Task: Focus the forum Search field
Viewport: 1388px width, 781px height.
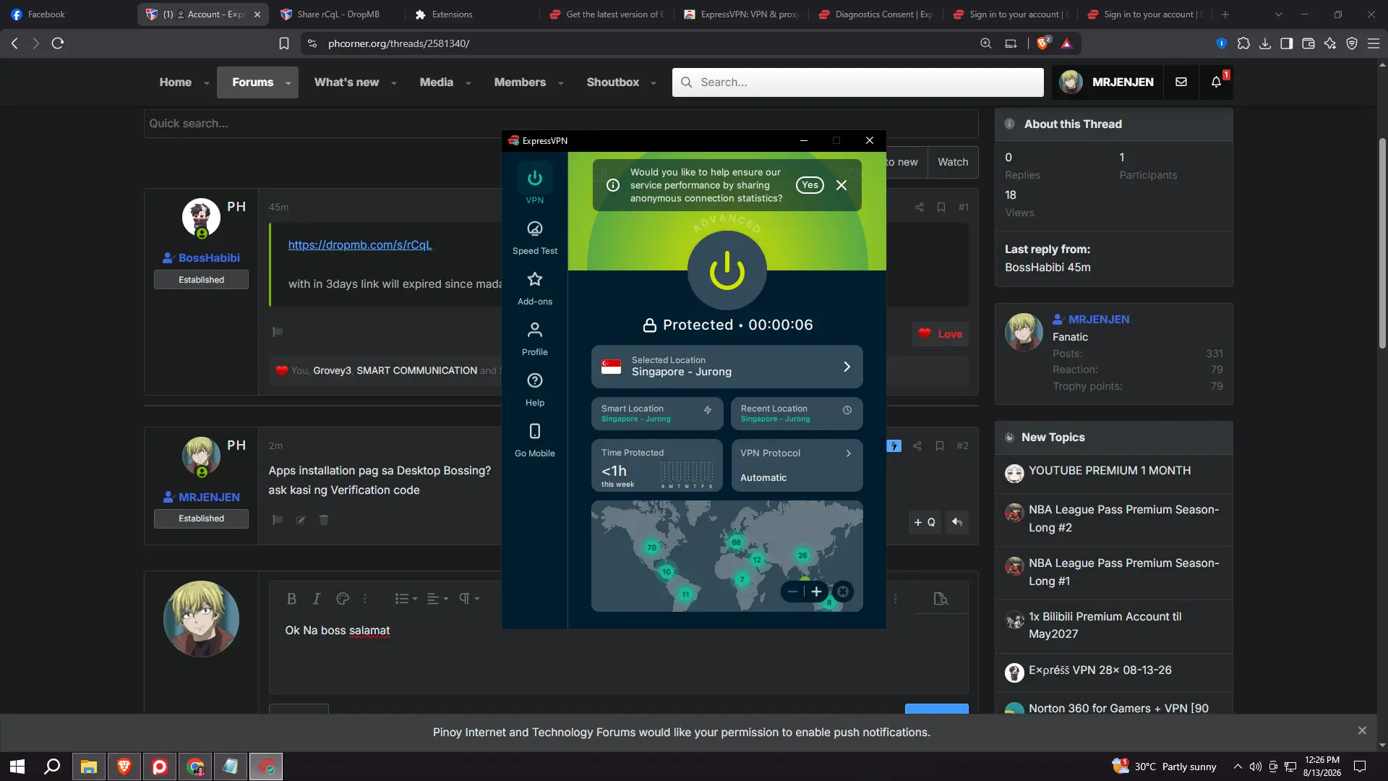Action: point(857,82)
